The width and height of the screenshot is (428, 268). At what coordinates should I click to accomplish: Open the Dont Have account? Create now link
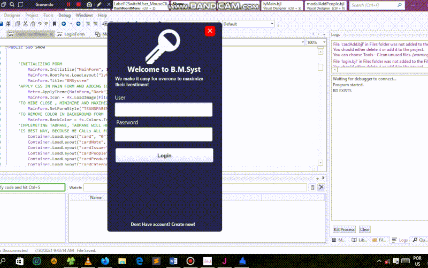point(163,224)
